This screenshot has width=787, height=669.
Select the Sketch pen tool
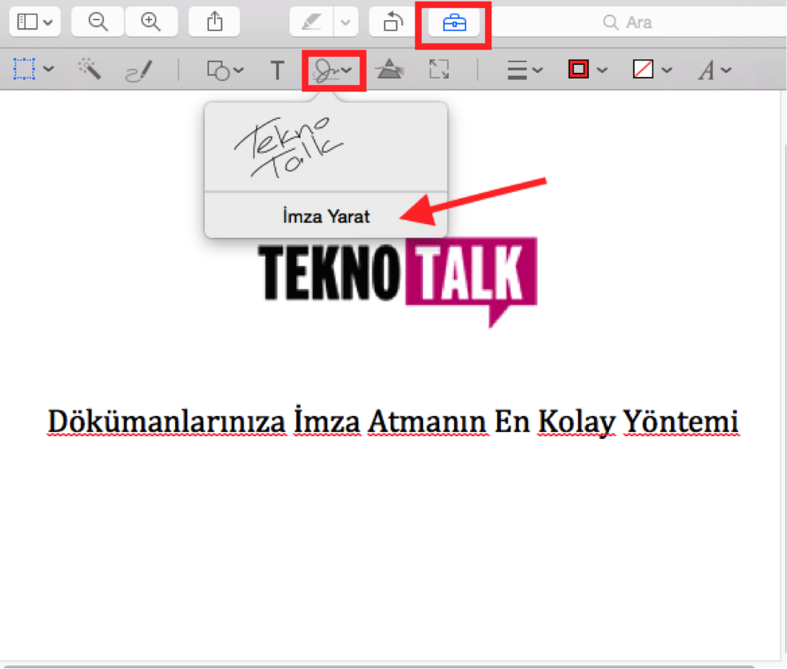(138, 70)
